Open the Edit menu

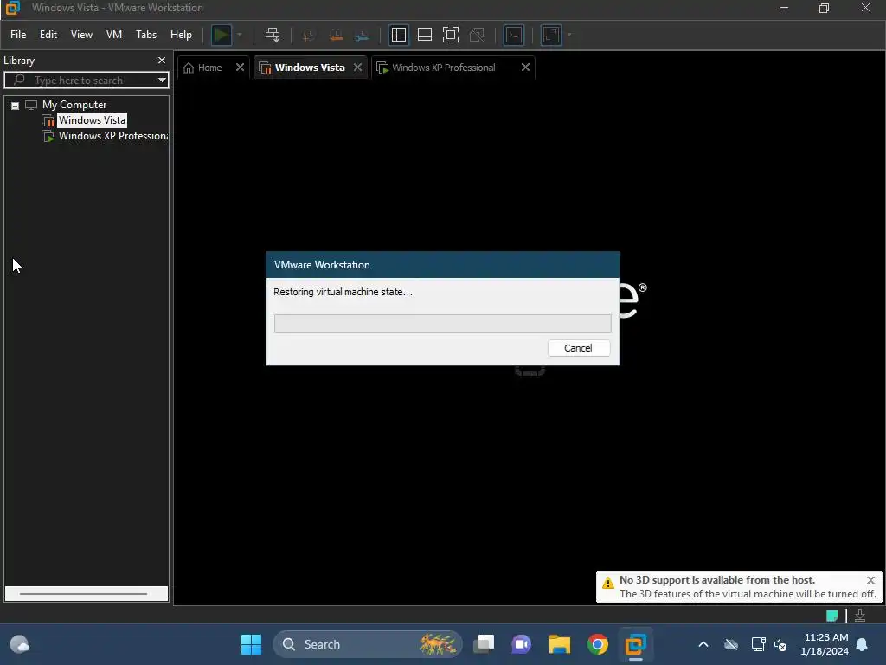[x=48, y=35]
